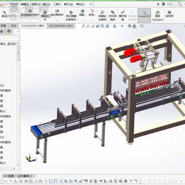The width and height of the screenshot is (185, 185).
Task: Select the red motors on the gantry
Action: click(x=133, y=55)
